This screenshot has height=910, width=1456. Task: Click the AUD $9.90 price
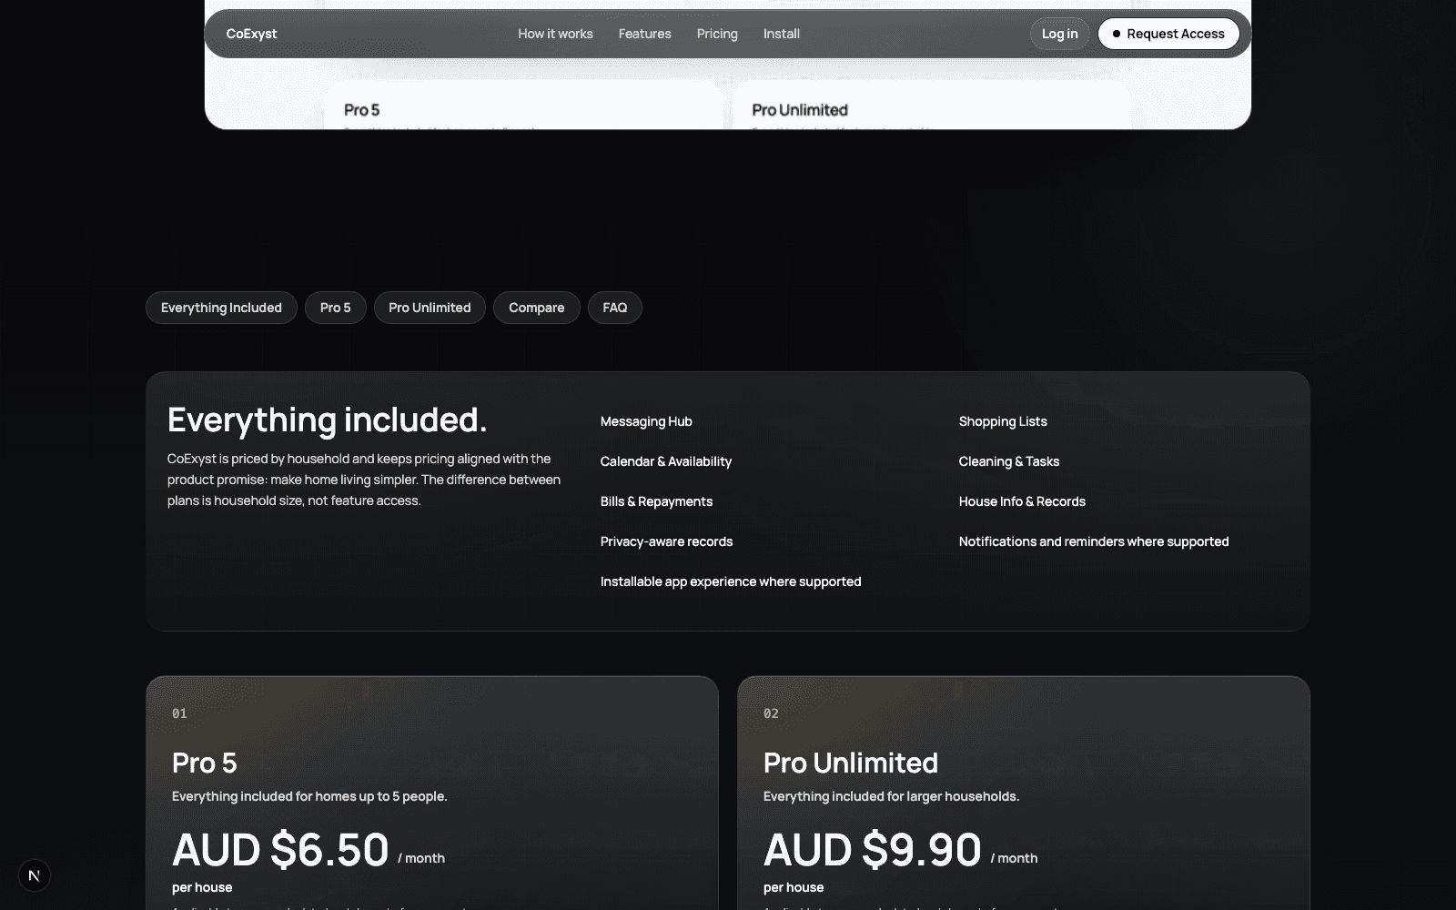tap(872, 850)
